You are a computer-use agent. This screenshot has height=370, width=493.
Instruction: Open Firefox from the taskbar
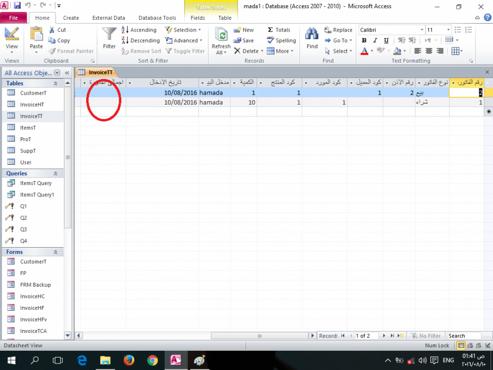click(129, 360)
